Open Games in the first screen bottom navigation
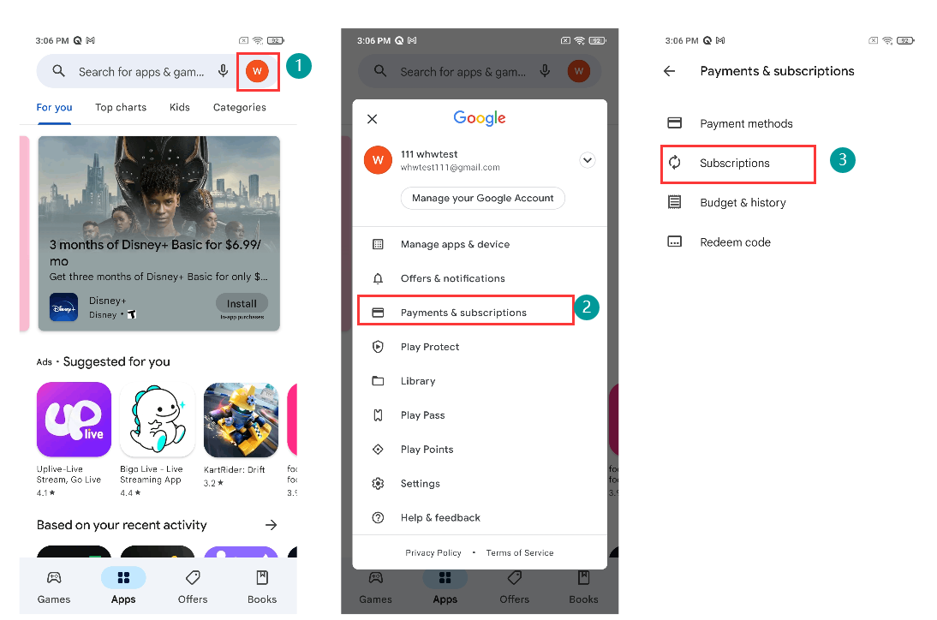This screenshot has height=620, width=937. pos(54,587)
